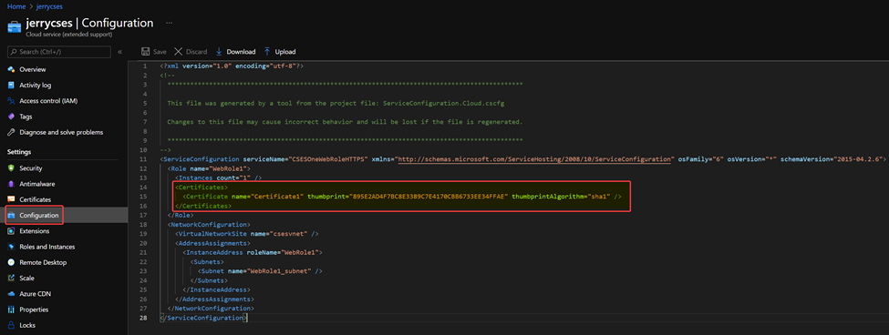Screen dimensions: 889x335
Task: Open the jerrycses breadcrumb link
Action: [48, 6]
